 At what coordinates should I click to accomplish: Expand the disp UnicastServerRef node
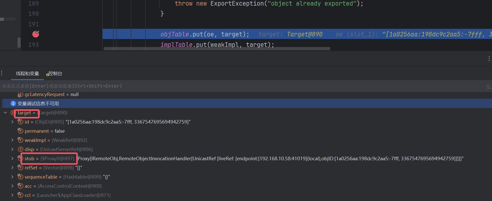12,149
